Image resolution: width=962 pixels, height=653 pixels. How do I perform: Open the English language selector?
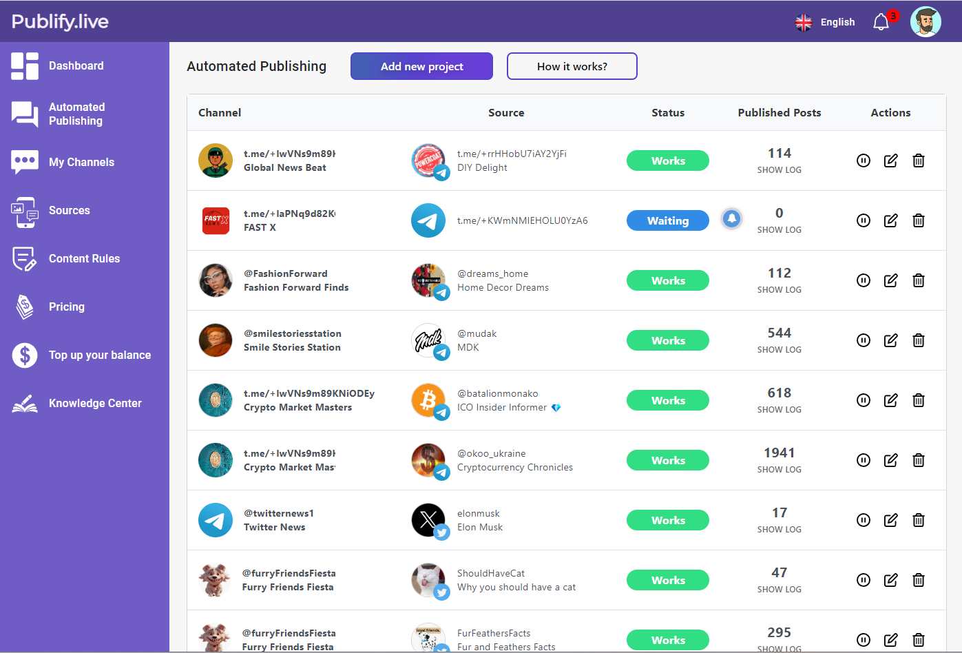tap(825, 22)
